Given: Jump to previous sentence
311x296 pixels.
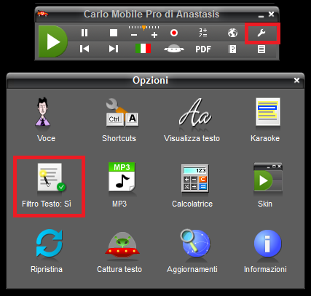Looking at the screenshot, I should (x=84, y=49).
